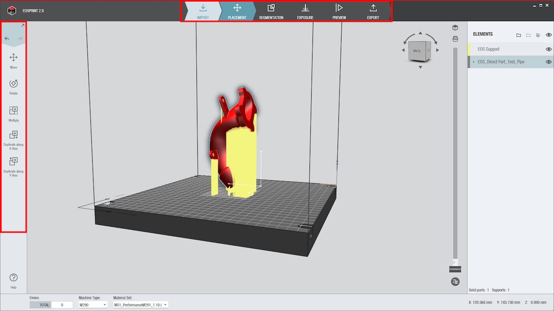Click the vertical layer slider track

click(455, 151)
